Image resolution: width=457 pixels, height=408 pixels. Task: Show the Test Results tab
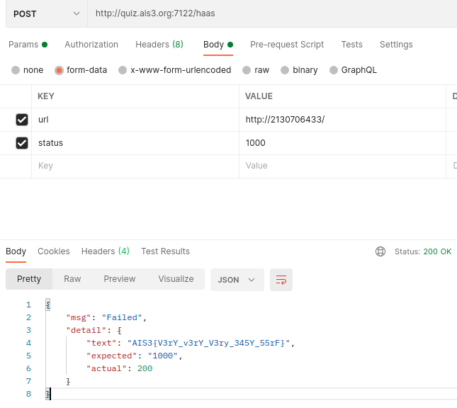pos(165,251)
